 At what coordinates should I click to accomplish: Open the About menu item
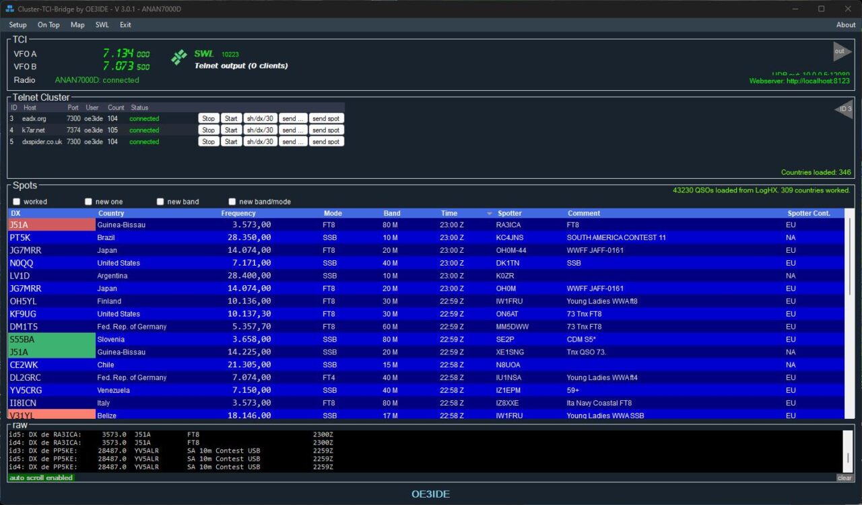tap(845, 25)
